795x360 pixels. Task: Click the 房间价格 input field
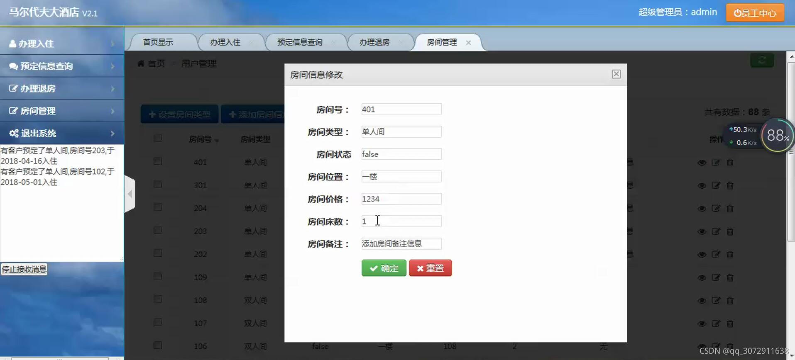click(x=401, y=199)
